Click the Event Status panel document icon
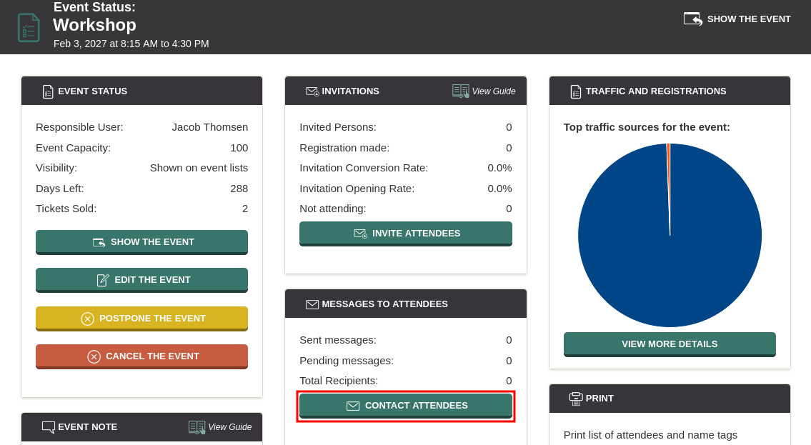Screen dimensions: 811x445 click(48, 91)
